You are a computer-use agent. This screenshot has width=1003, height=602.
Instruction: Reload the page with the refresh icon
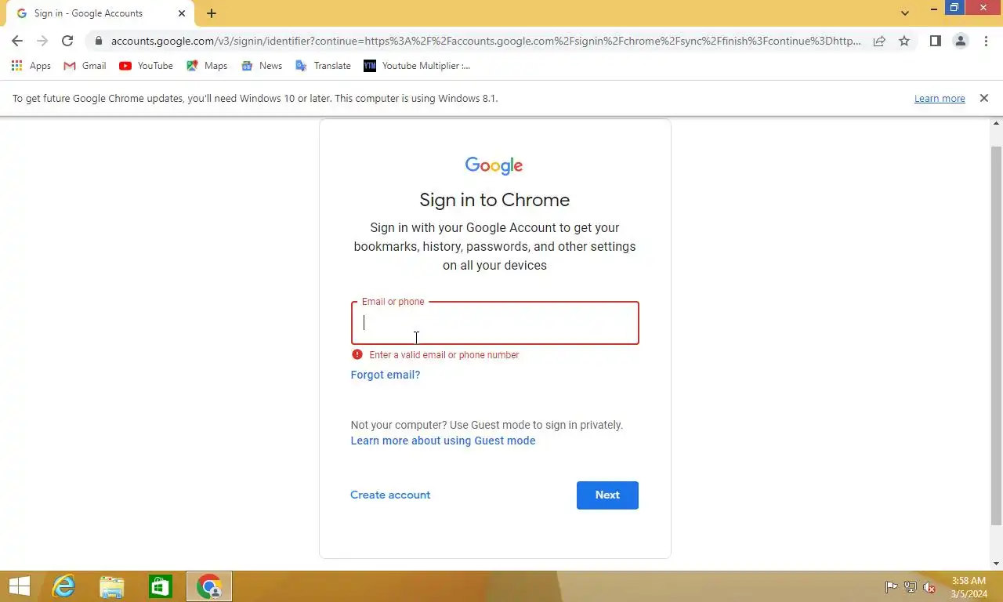point(67,41)
